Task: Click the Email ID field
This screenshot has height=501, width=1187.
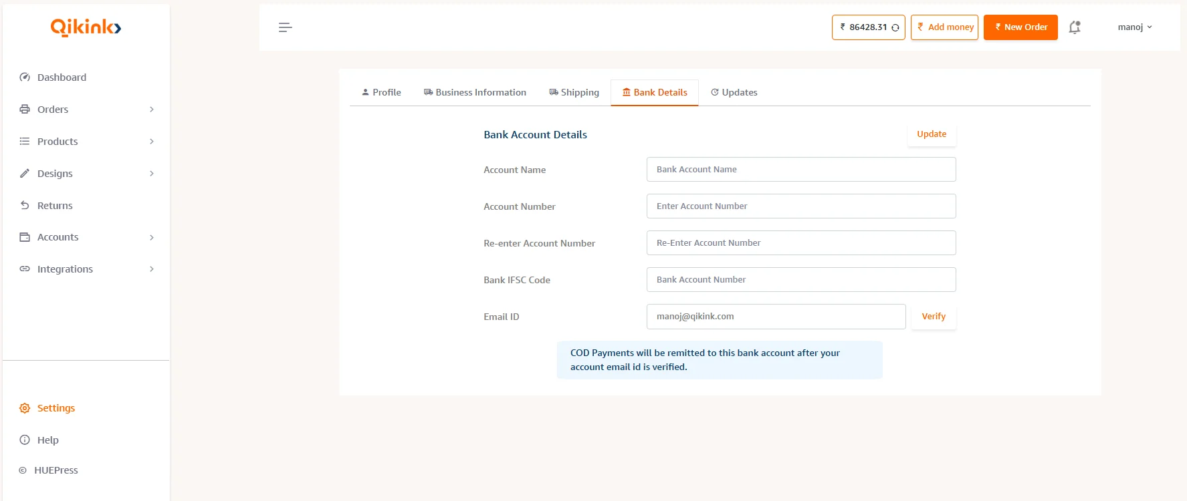Action: pos(776,317)
